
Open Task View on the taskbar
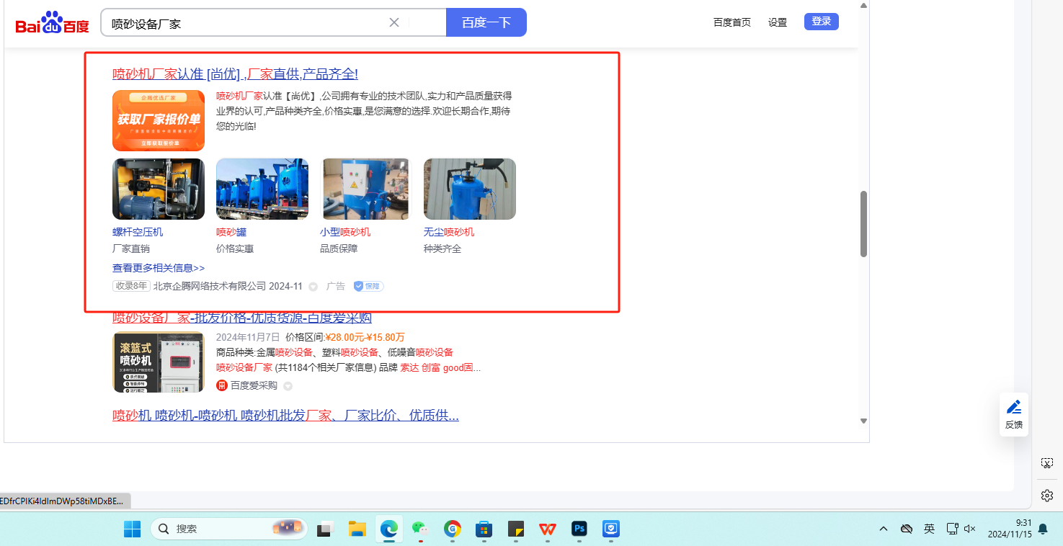pos(326,529)
